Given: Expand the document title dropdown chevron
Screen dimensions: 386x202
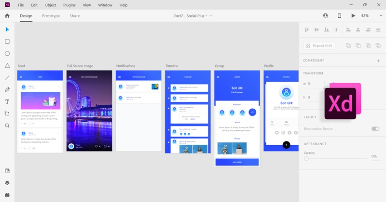Looking at the screenshot, I should [x=210, y=16].
